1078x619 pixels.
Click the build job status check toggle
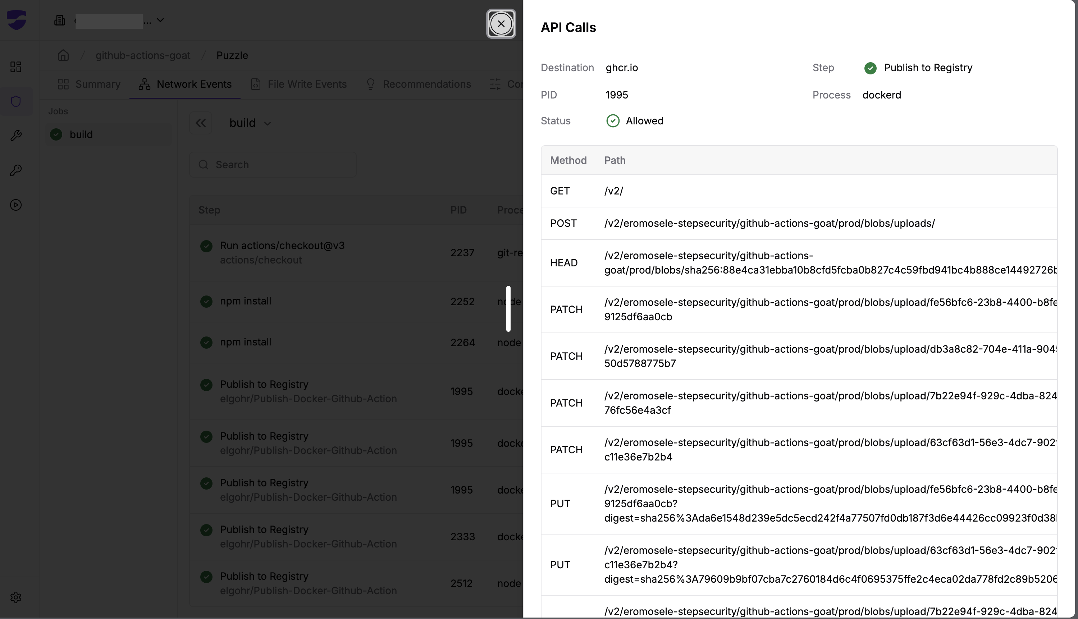click(x=56, y=134)
